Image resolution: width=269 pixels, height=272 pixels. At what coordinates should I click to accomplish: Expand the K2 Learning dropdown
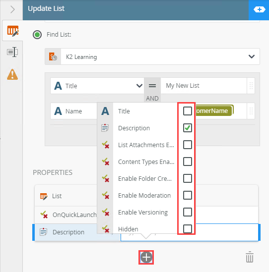coord(252,56)
